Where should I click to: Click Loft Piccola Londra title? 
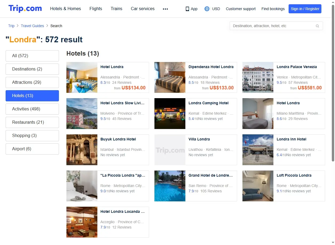tap(294, 175)
